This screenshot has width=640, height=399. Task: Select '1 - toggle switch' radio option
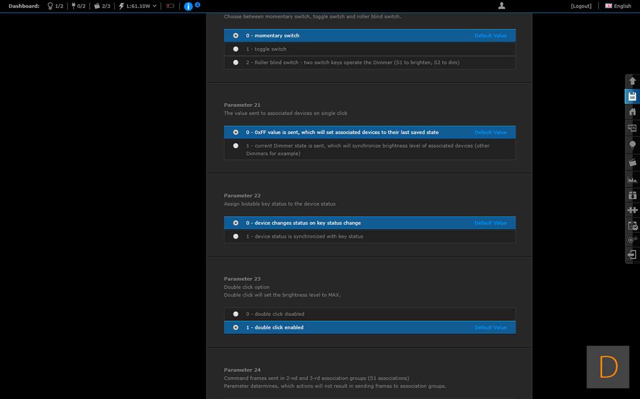[236, 49]
